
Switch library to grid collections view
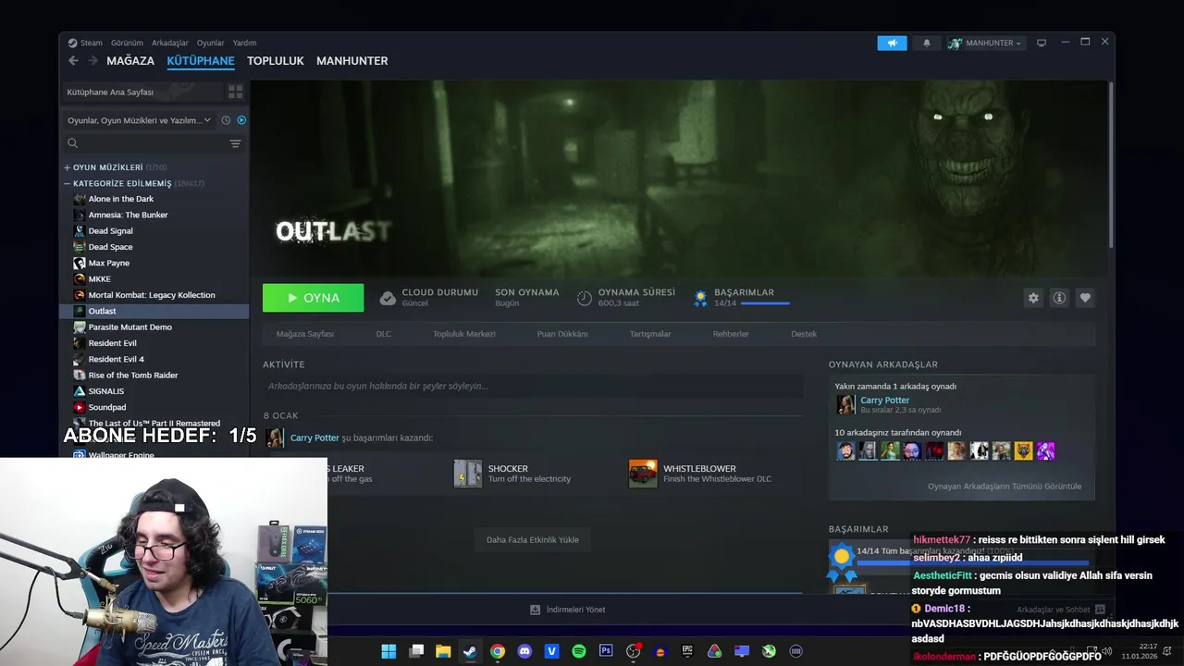coord(235,92)
